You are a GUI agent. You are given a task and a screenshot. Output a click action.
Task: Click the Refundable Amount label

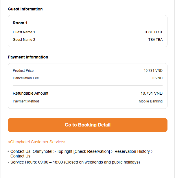30,93
